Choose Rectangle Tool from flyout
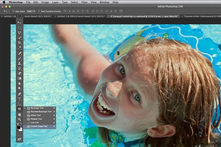This screenshot has width=221, height=147. point(39,108)
